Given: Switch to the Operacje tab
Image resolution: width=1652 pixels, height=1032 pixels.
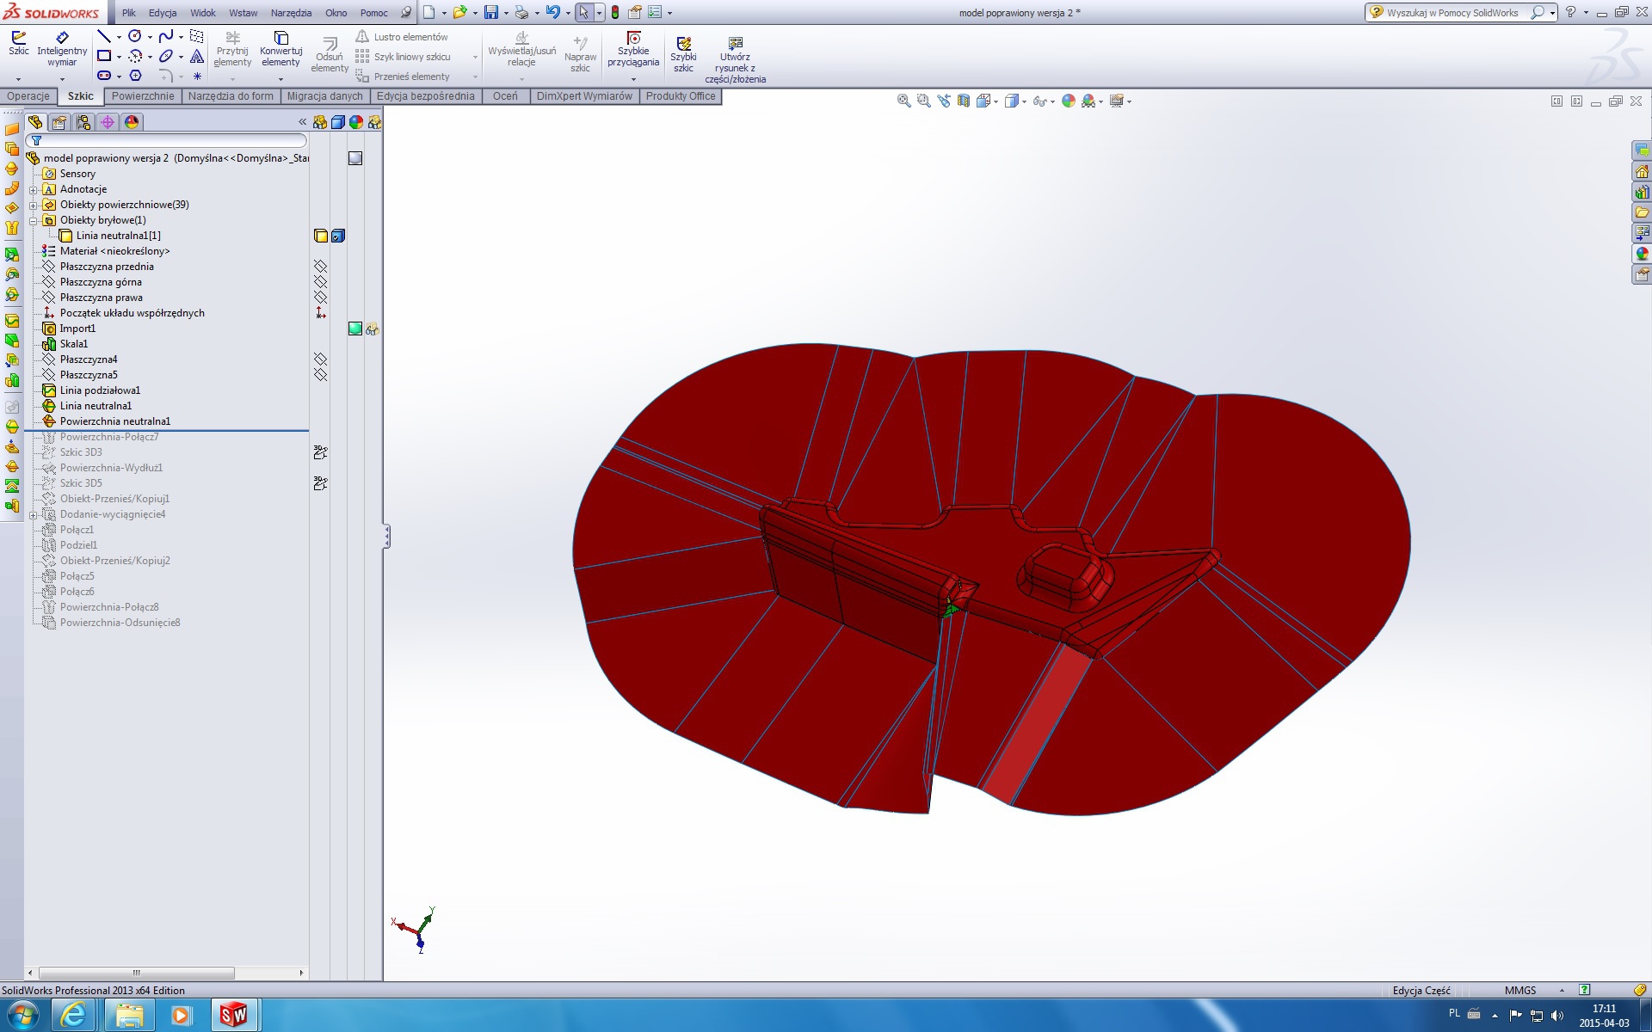Looking at the screenshot, I should pos(28,96).
